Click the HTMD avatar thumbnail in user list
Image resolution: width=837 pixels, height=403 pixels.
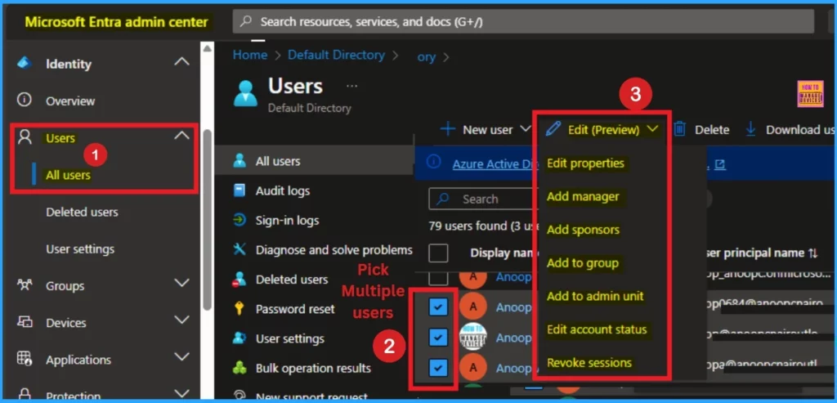(472, 338)
